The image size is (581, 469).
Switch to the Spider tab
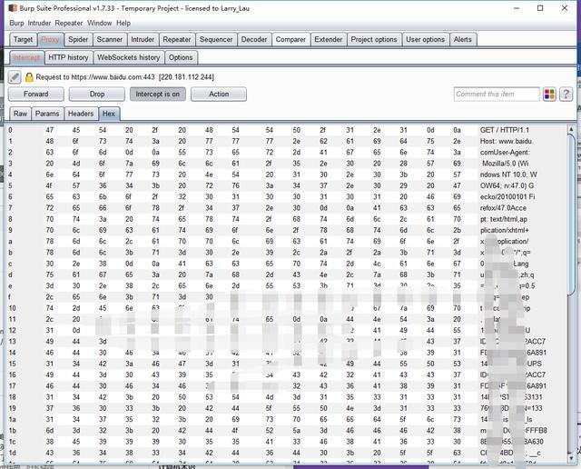78,39
